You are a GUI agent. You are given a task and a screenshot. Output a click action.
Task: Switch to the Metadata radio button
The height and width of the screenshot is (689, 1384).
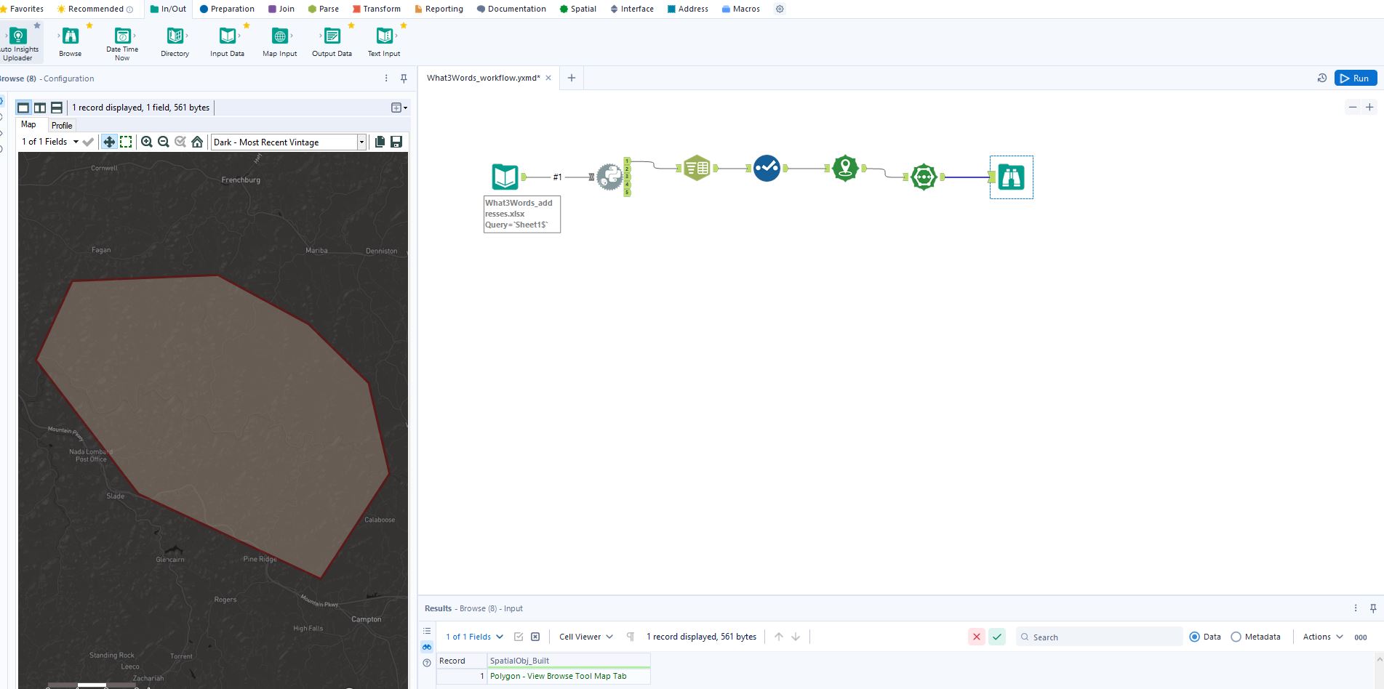pyautogui.click(x=1236, y=637)
